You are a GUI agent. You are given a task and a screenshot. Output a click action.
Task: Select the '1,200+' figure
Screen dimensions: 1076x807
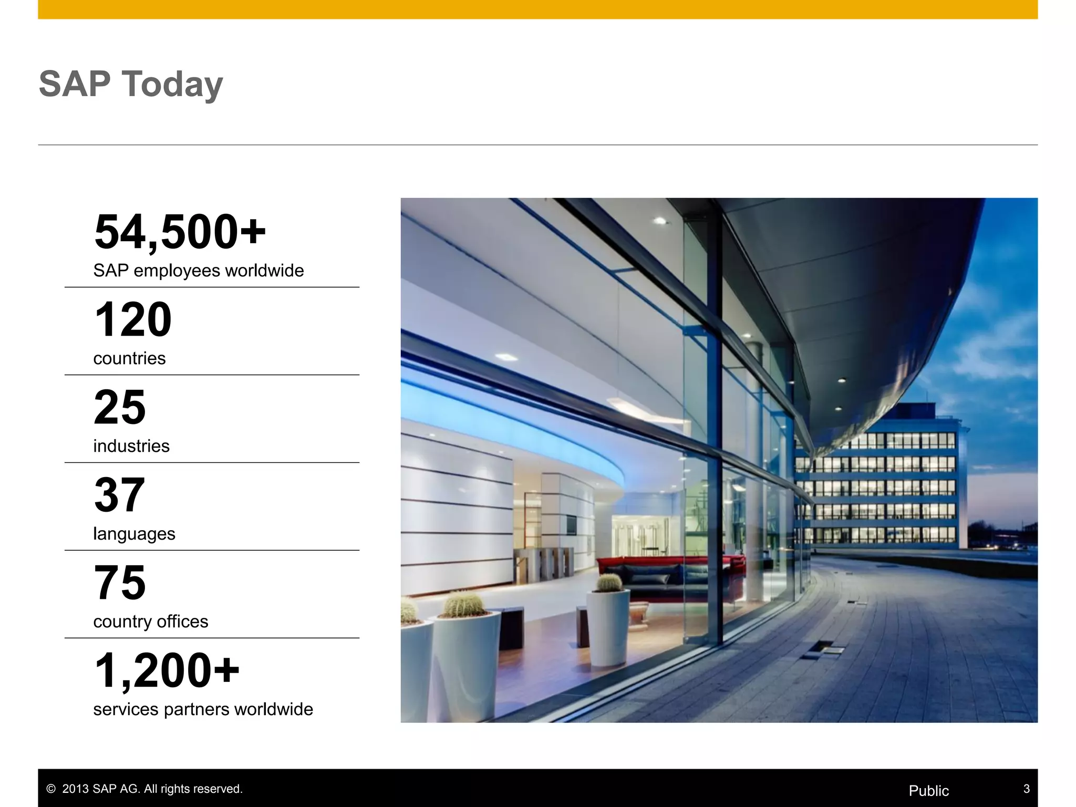[167, 671]
